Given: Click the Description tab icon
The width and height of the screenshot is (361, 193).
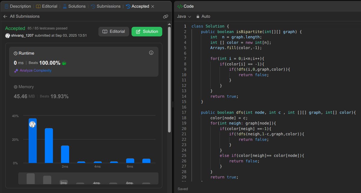Looking at the screenshot, I should coord(6,6).
